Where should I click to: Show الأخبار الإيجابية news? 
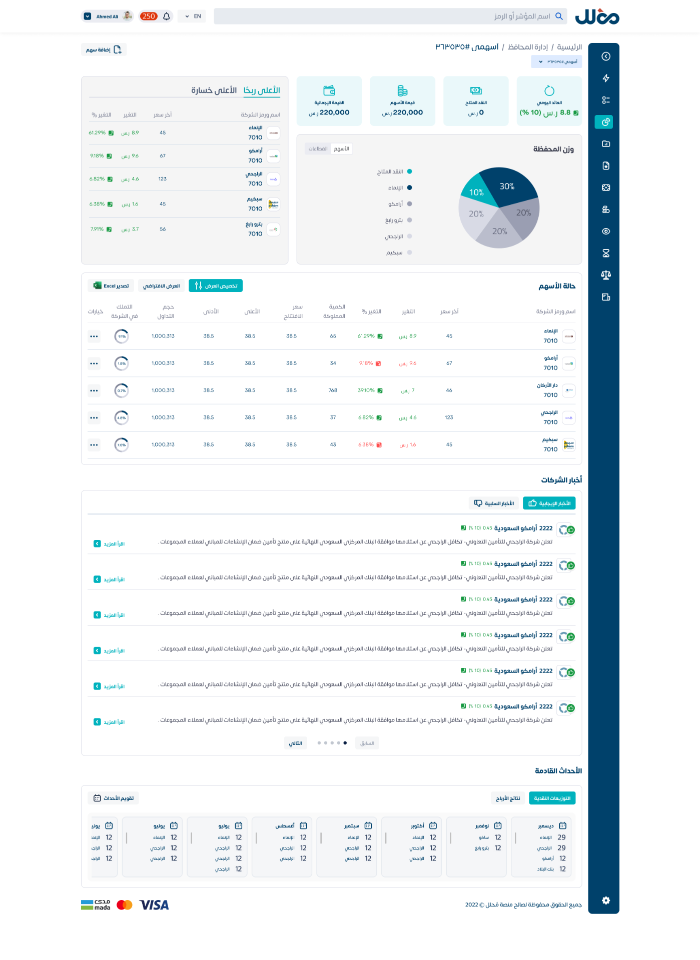point(549,503)
